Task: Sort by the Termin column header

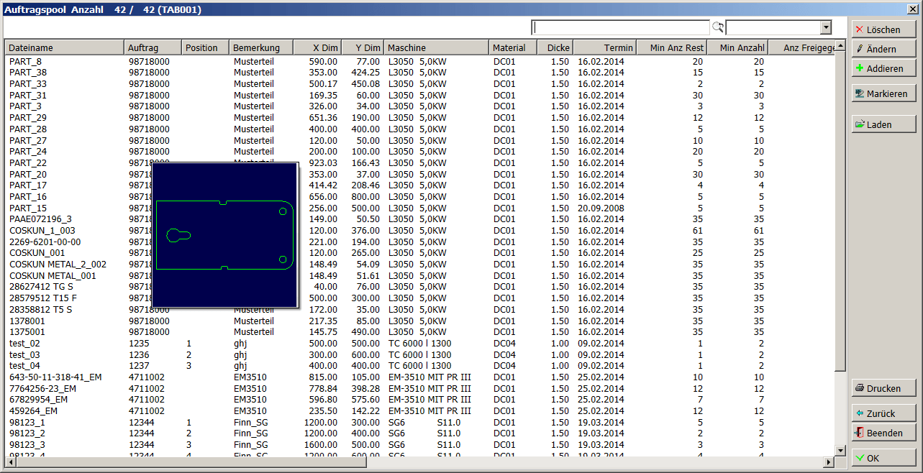Action: pos(604,47)
